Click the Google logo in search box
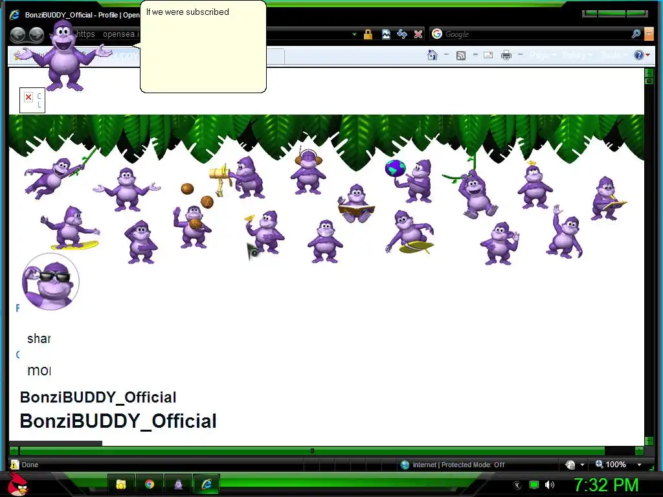The height and width of the screenshot is (497, 663). tap(437, 34)
